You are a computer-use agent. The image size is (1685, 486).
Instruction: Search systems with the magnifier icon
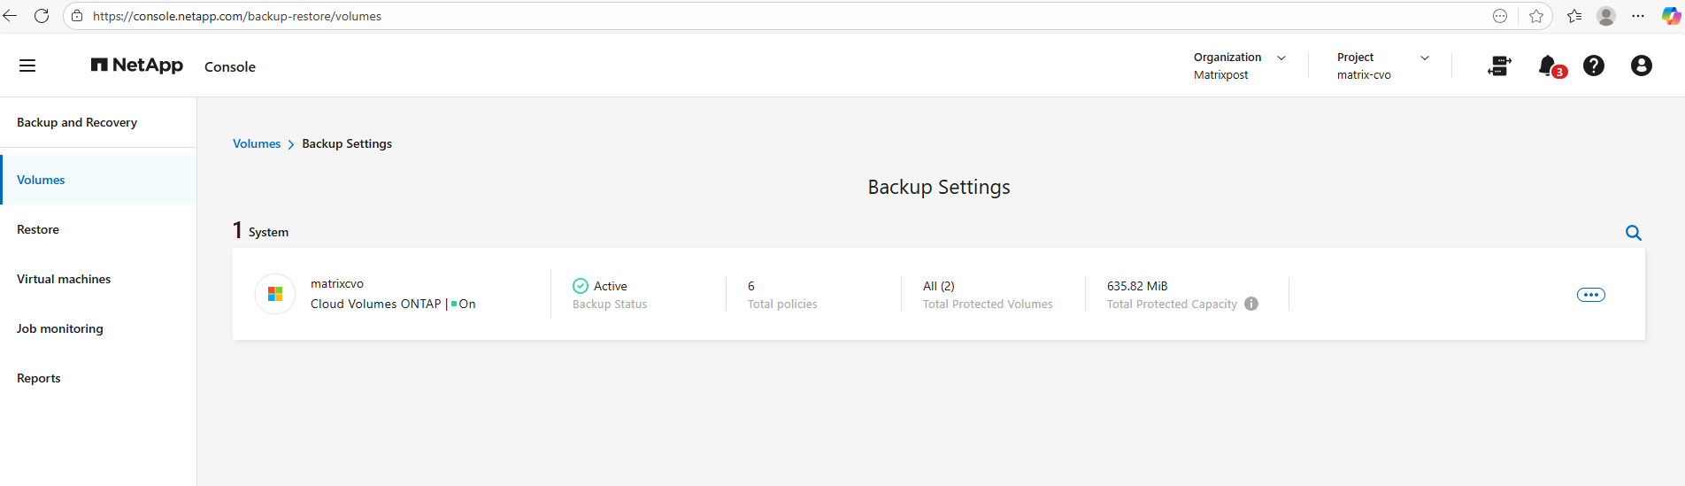pyautogui.click(x=1634, y=233)
